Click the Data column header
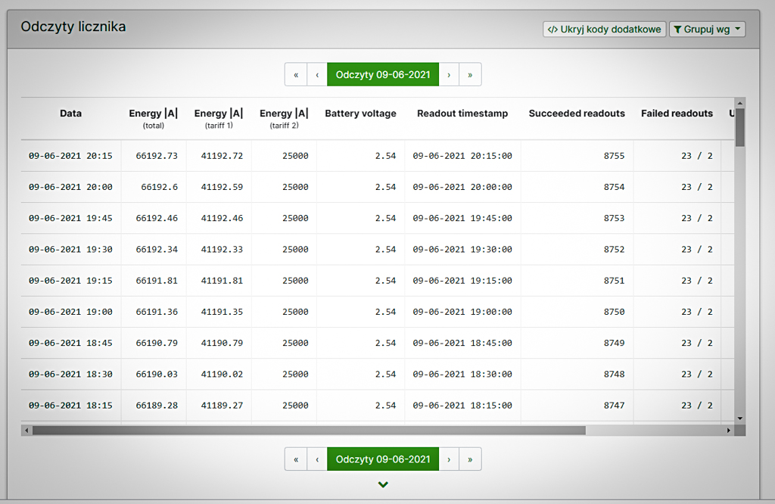The height and width of the screenshot is (504, 775). coord(70,114)
